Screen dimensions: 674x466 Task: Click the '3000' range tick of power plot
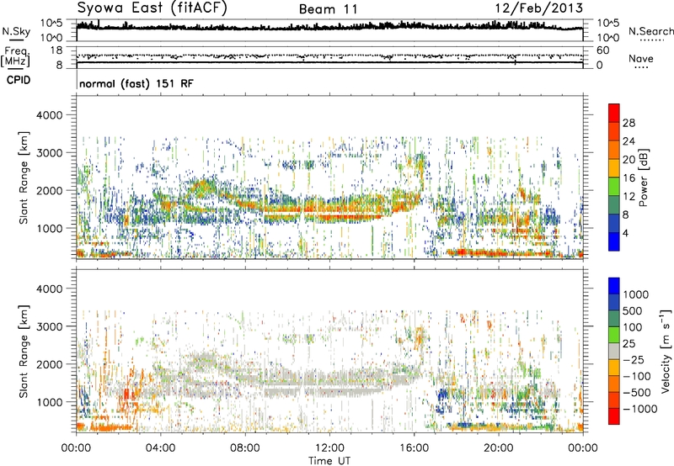50,153
